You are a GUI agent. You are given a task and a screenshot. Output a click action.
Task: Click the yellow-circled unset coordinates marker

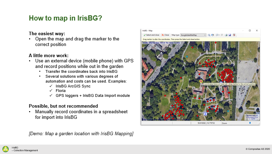pos(201,81)
